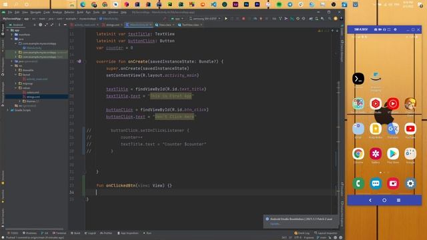Tap the Android recents navigation button
Viewport: 427px width, 240px height.
[398, 200]
